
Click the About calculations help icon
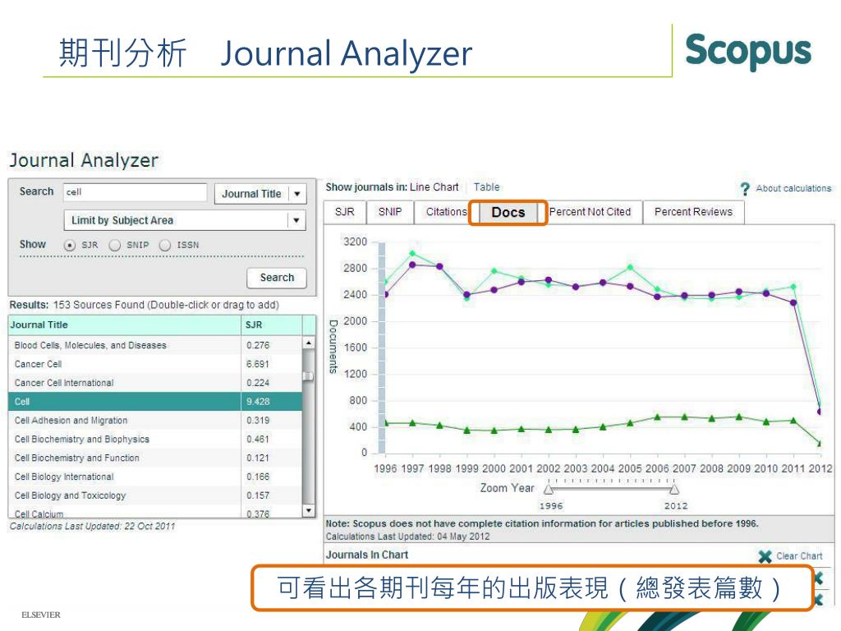click(744, 189)
